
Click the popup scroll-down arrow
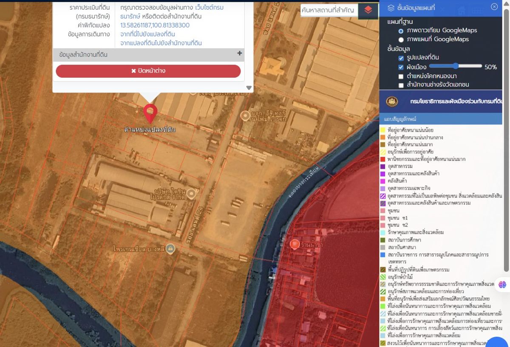(x=249, y=88)
